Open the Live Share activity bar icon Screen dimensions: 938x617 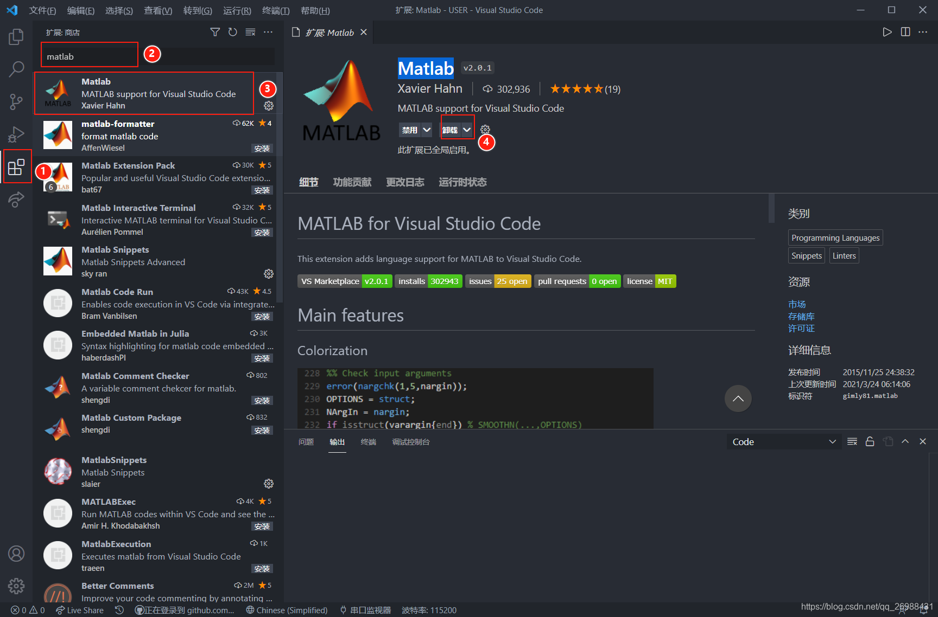pos(16,199)
